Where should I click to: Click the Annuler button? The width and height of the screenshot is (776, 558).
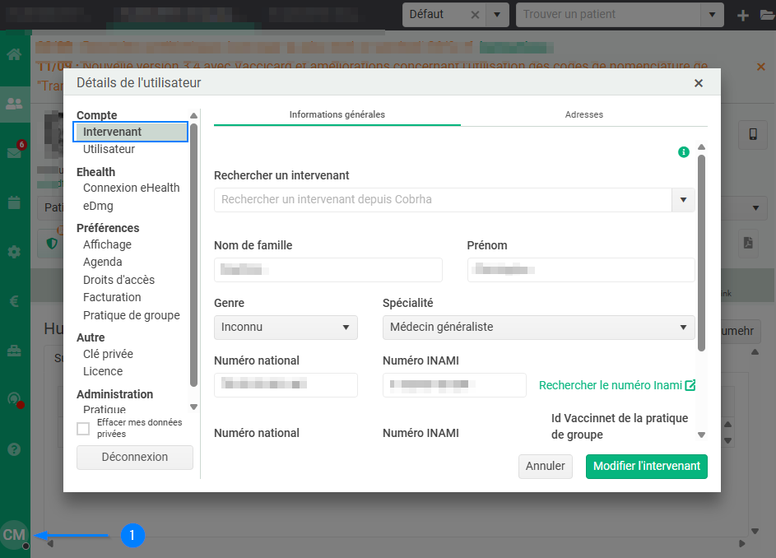(x=545, y=466)
